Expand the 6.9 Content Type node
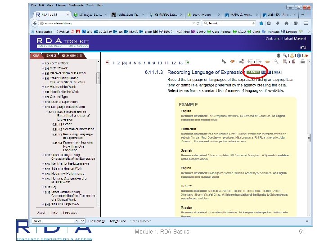Viewport: 324px width, 243px height. (43, 97)
